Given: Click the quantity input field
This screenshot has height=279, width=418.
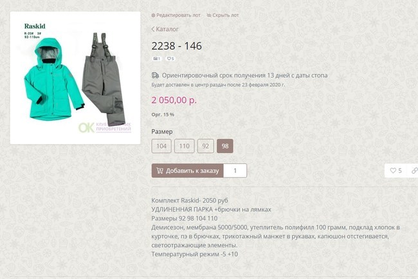Looking at the screenshot, I should (x=235, y=171).
